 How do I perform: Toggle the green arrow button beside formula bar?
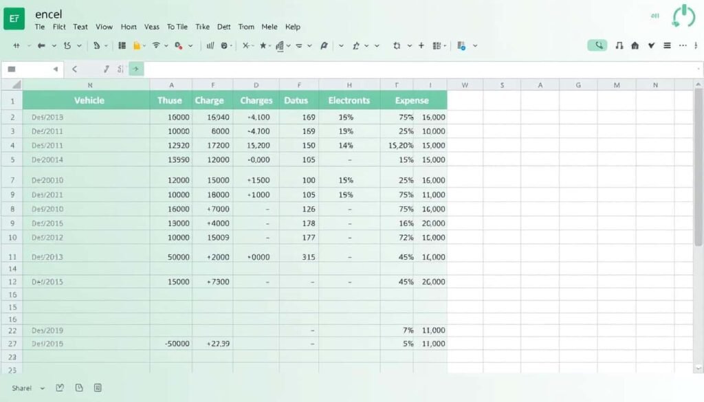click(x=136, y=69)
